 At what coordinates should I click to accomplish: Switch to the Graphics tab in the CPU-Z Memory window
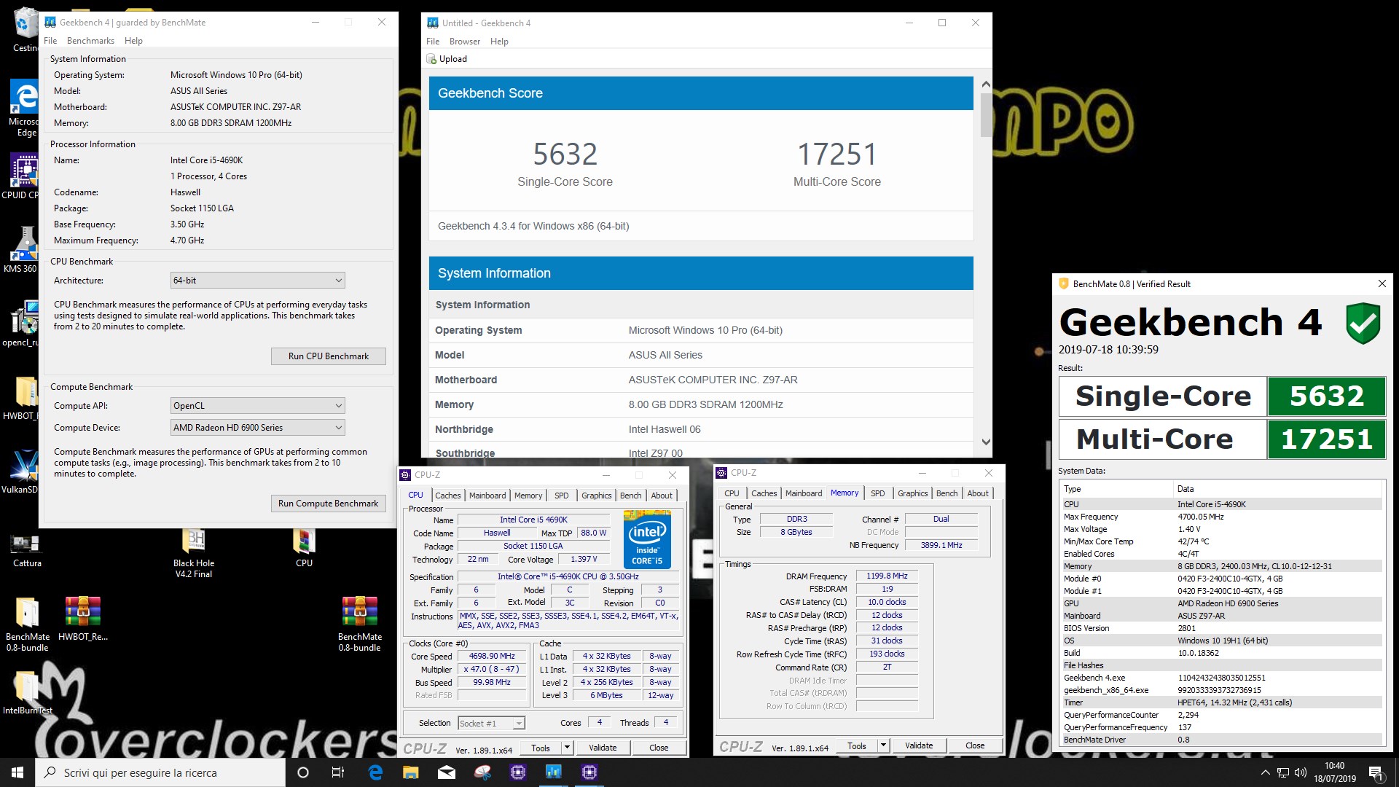[913, 493]
